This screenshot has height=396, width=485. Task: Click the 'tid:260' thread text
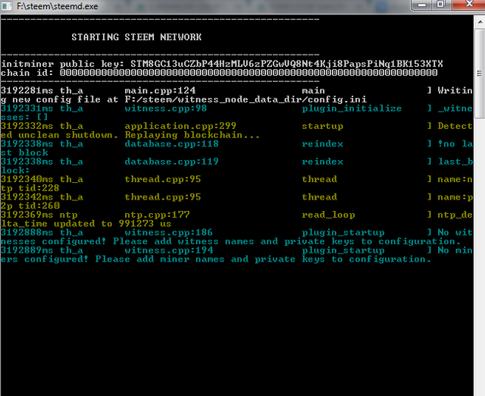tap(39, 206)
